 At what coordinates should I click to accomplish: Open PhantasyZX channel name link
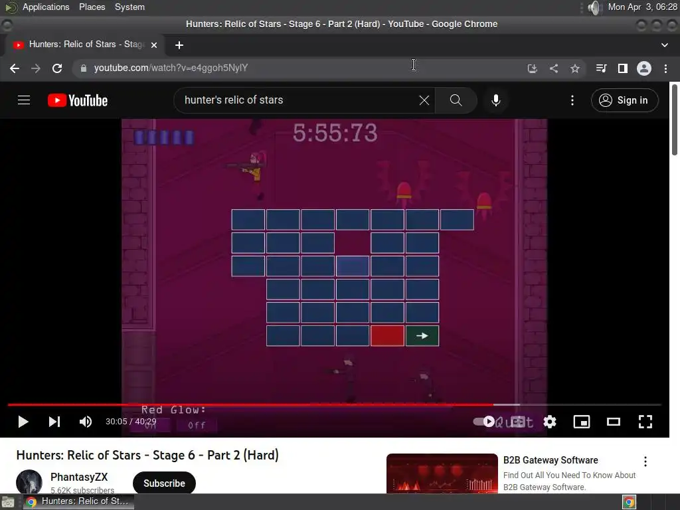(79, 477)
